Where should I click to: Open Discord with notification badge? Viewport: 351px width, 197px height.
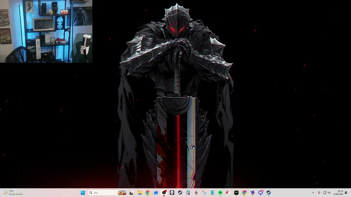coord(261,193)
